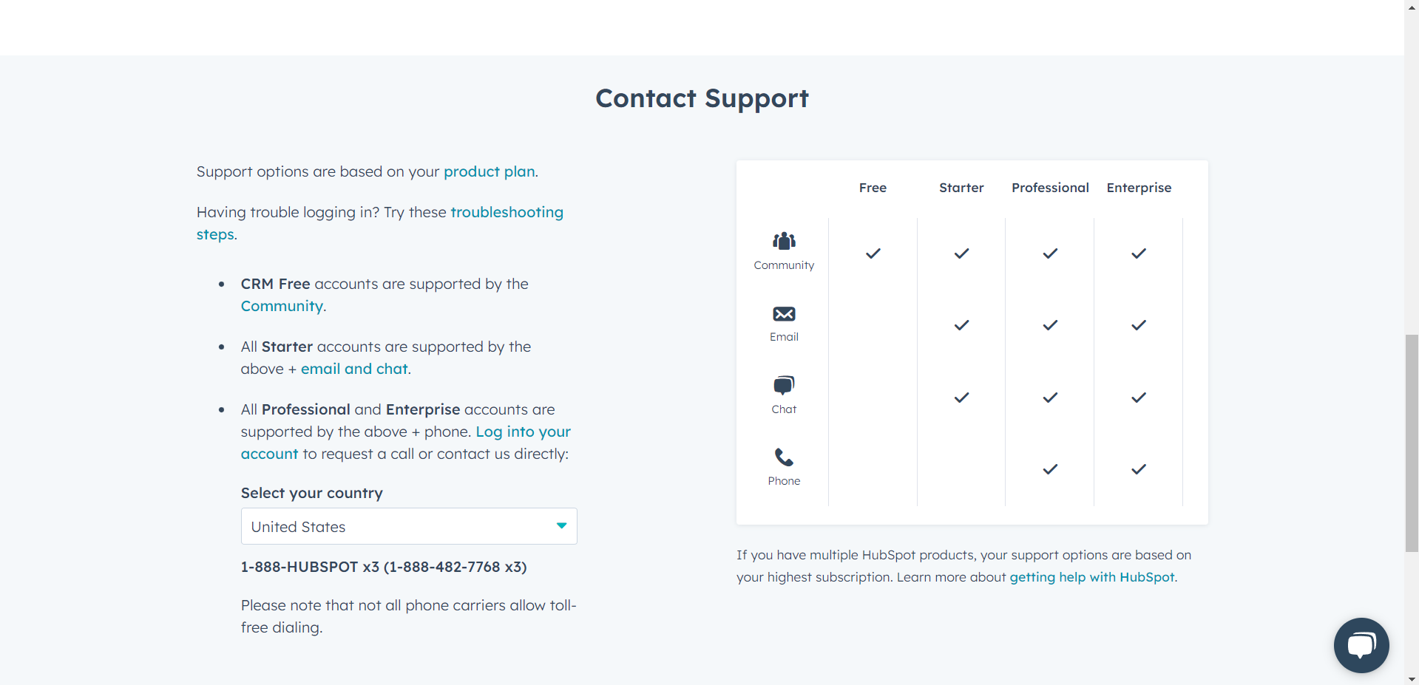The image size is (1419, 685).
Task: Expand the United States country selector
Action: [408, 525]
